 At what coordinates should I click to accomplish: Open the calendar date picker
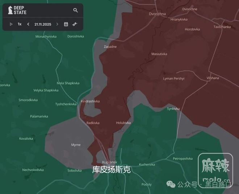coord(66,24)
